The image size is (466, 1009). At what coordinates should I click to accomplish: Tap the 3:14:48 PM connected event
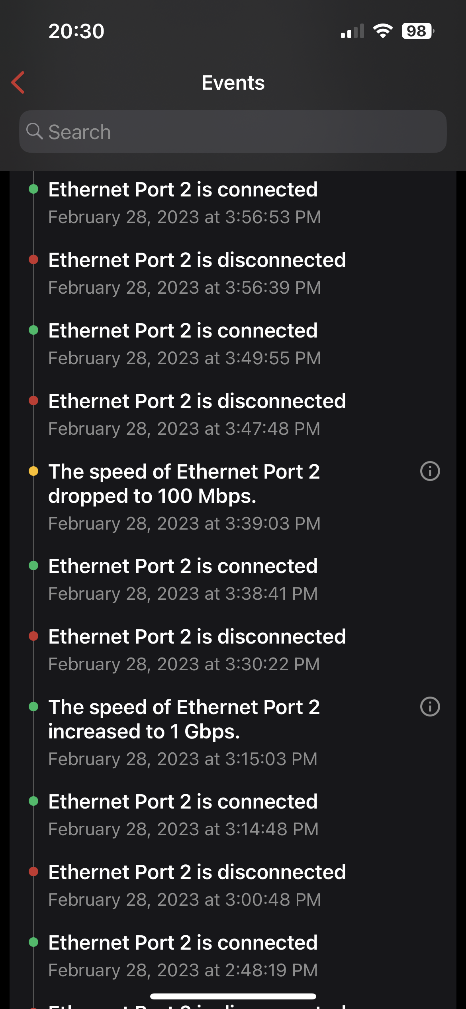pos(183,815)
